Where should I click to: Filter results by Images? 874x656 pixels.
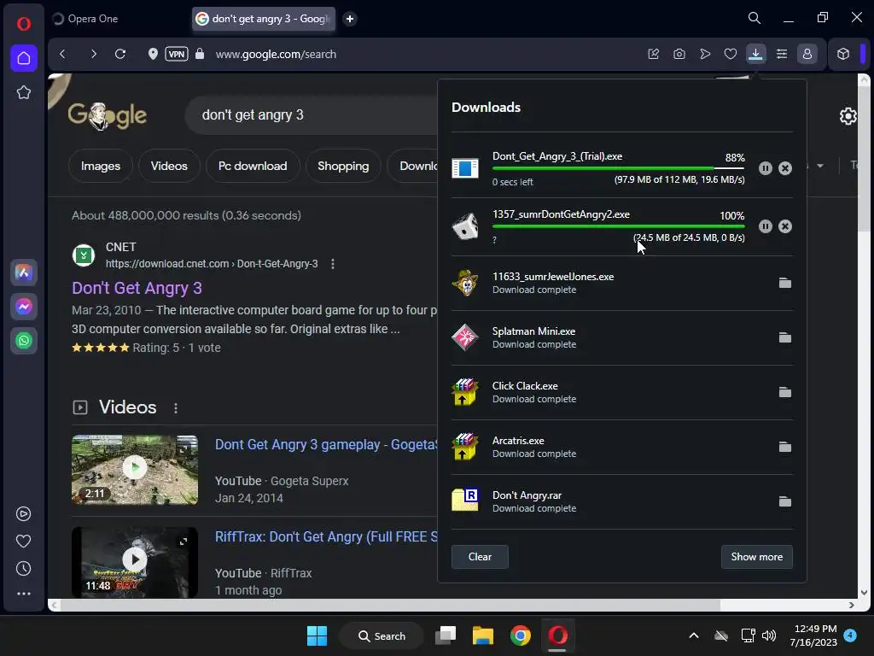[x=101, y=167]
